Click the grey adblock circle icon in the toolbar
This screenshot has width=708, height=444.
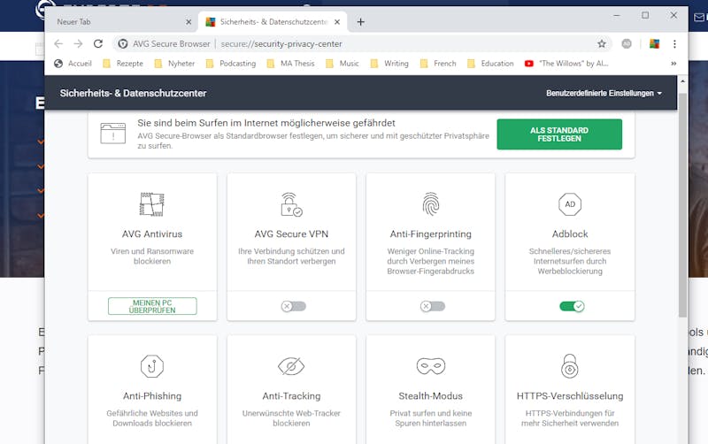[x=627, y=43]
